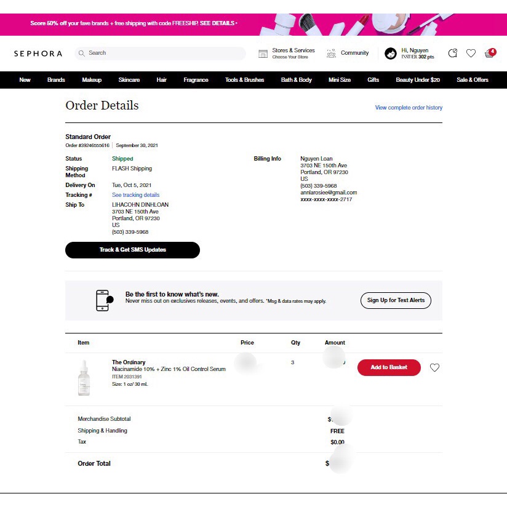
Task: Expand the Brands navigation menu
Action: tap(56, 80)
